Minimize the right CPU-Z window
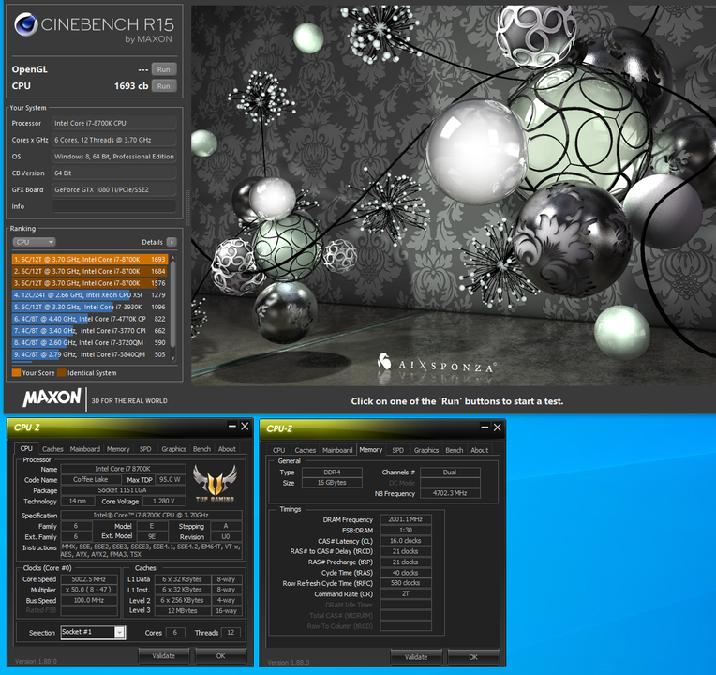 [485, 427]
